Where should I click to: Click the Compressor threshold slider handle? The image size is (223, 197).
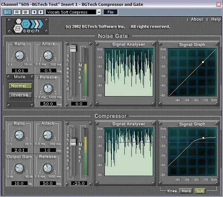click(73, 142)
